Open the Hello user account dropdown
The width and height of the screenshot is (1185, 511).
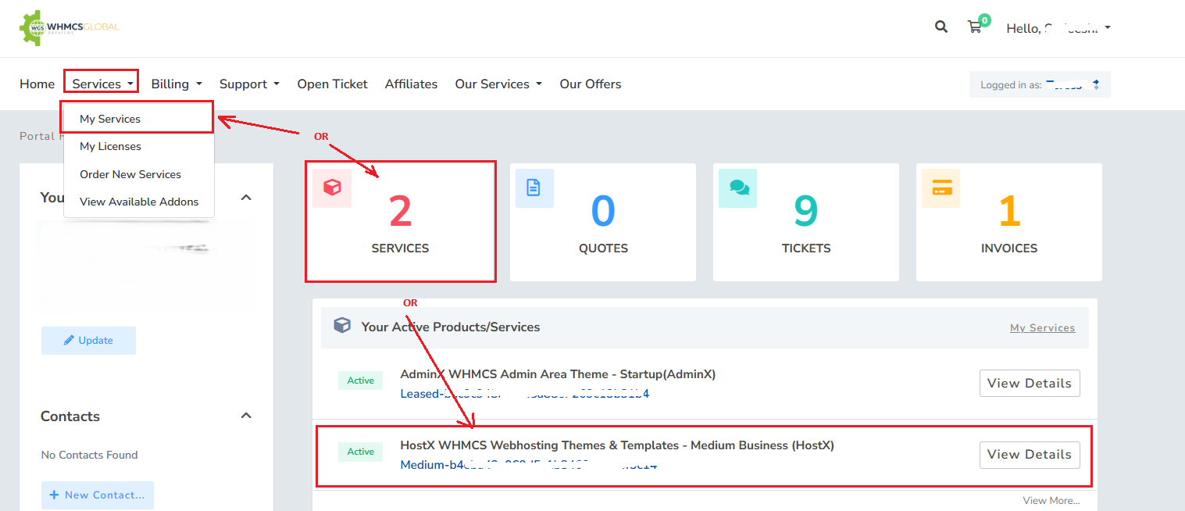(1058, 28)
